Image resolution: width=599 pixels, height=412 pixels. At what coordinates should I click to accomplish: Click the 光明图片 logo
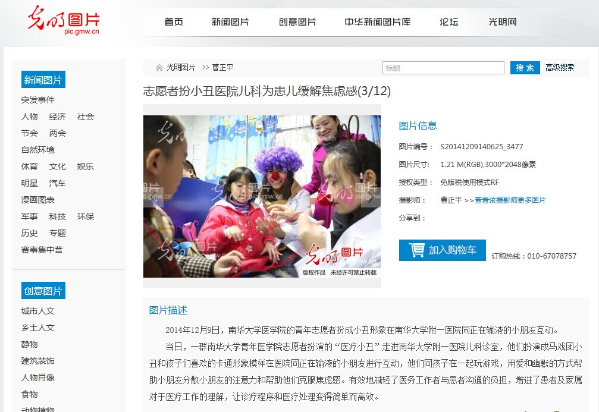pyautogui.click(x=64, y=20)
